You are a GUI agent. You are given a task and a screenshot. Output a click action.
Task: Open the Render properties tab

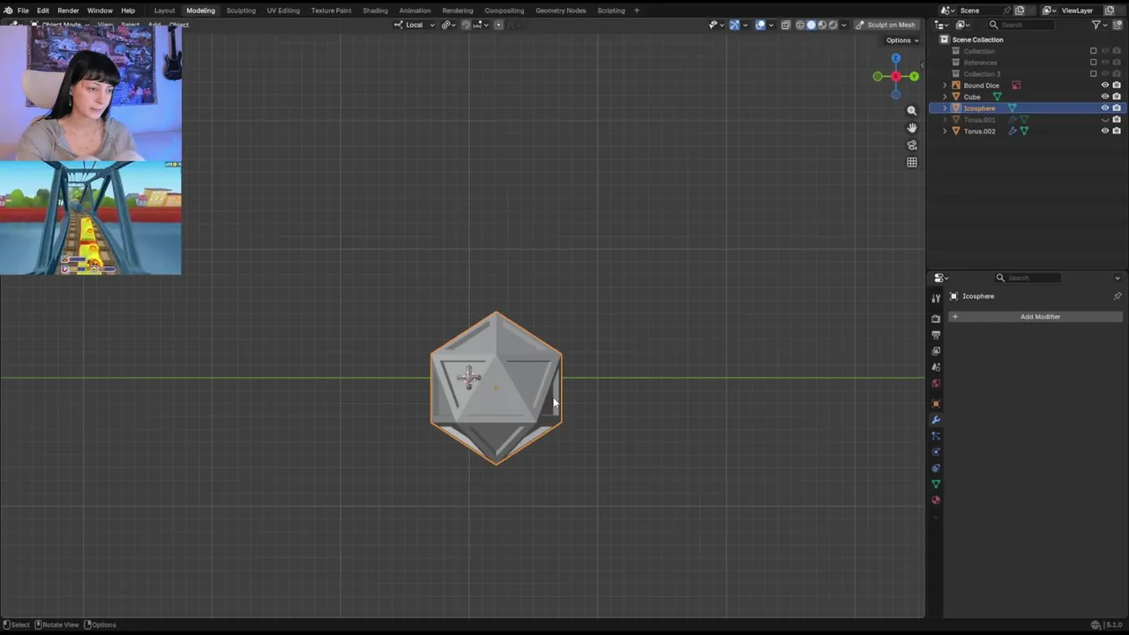936,318
